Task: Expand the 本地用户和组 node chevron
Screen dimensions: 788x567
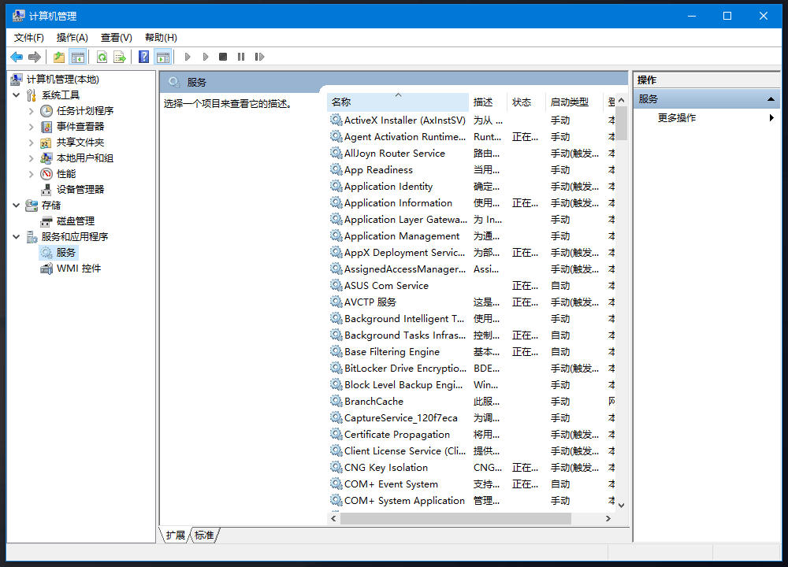Action: click(32, 158)
